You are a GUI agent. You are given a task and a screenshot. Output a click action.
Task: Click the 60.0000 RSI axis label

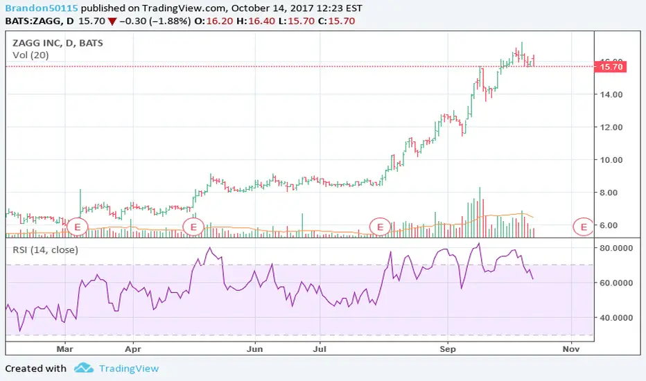click(616, 283)
